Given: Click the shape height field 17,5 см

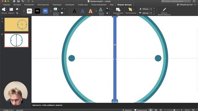Looking at the screenshot, I should point(146,9).
